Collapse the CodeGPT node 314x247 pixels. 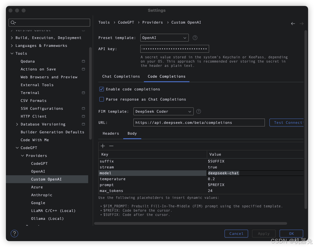[17, 148]
